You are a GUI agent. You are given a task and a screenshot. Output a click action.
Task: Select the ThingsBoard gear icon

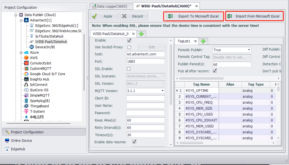pyautogui.click(x=26, y=106)
